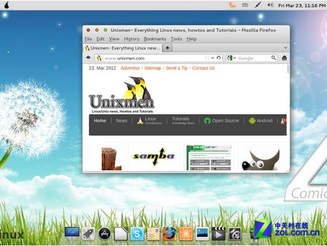This screenshot has width=327, height=246.
Task: Open the URL history dropdown arrow
Action: pos(213,58)
